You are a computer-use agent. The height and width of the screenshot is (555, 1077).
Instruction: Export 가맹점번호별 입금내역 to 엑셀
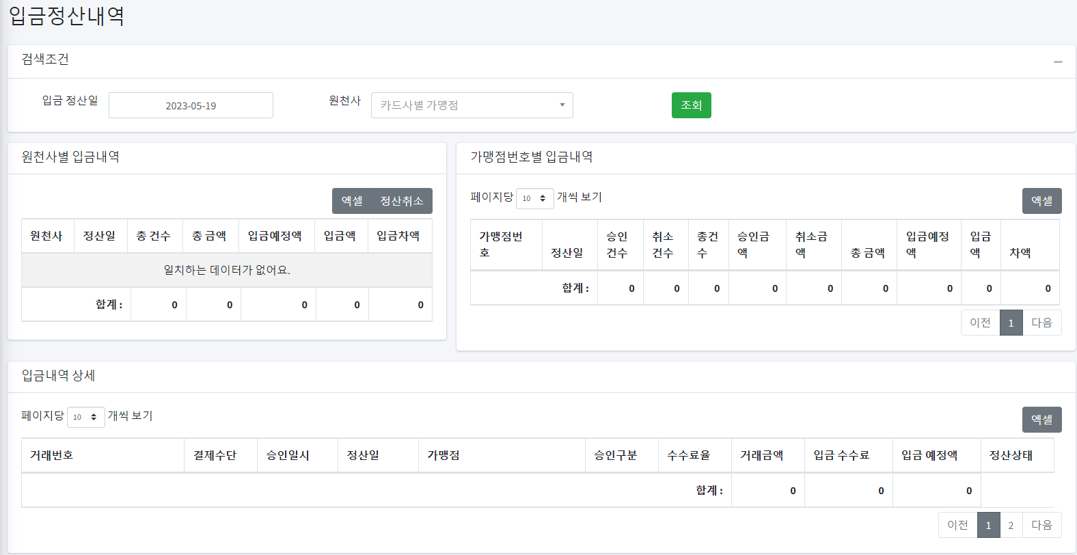(x=1041, y=201)
